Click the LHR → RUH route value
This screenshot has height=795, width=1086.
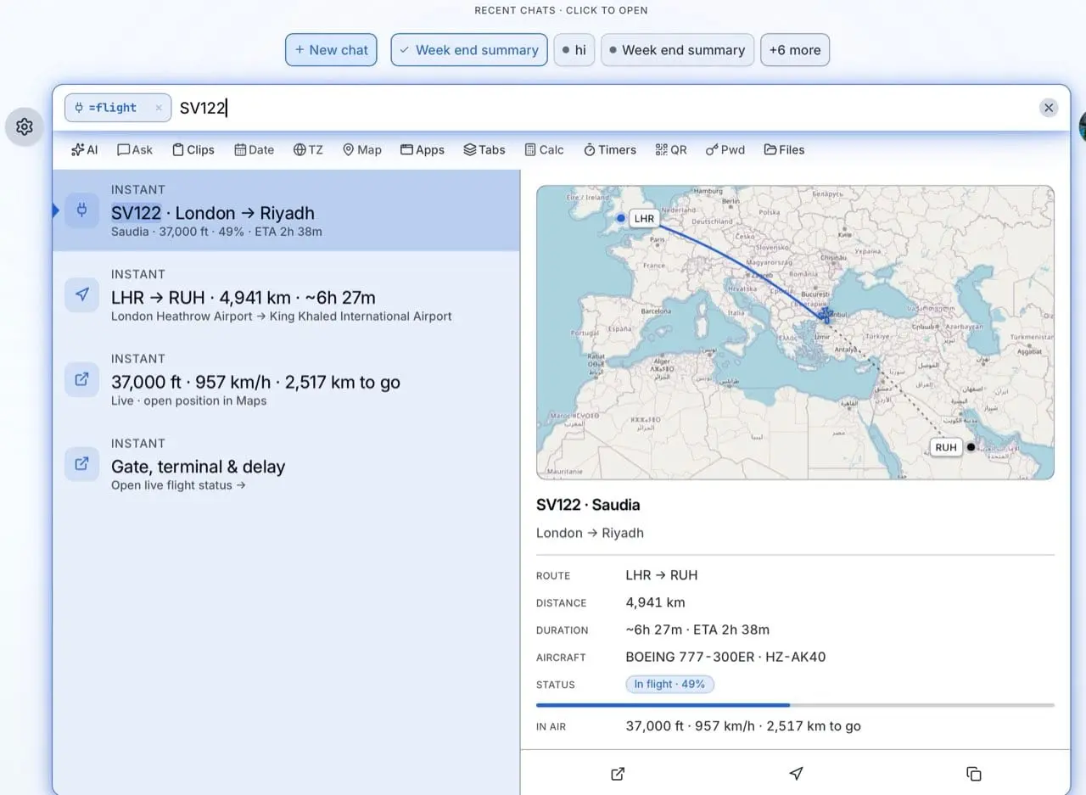(x=661, y=575)
